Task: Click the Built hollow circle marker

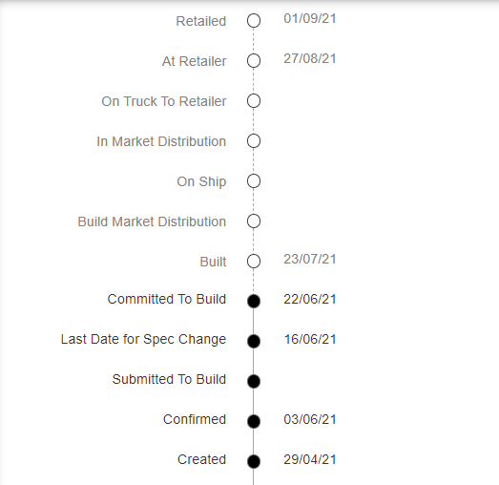Action: (x=254, y=262)
